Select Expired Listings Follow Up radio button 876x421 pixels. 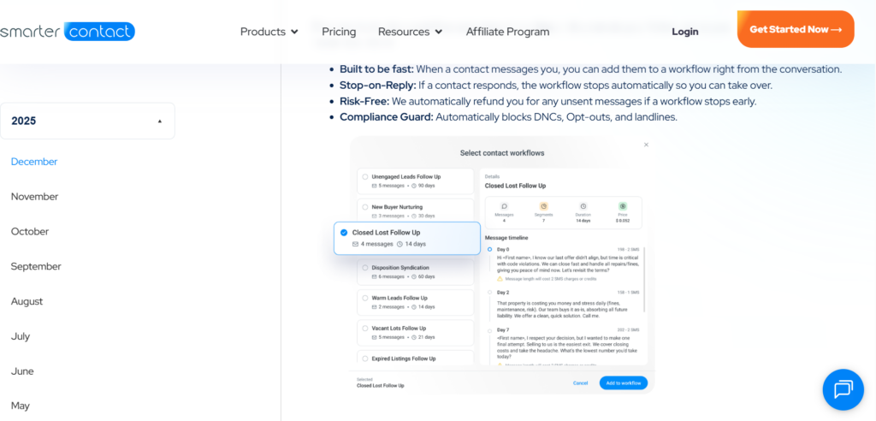point(365,359)
